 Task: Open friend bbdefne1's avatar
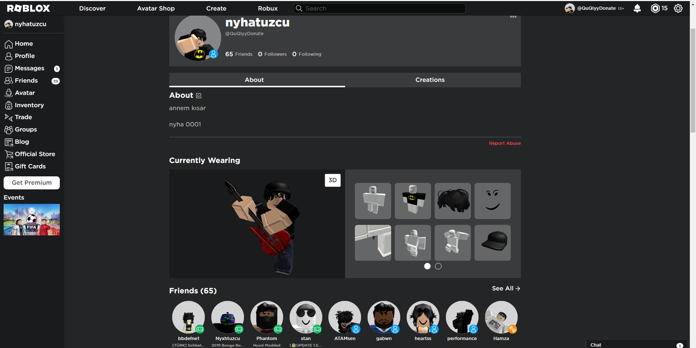click(188, 317)
